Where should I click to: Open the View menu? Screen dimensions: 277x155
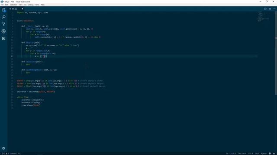[x=20, y=5]
